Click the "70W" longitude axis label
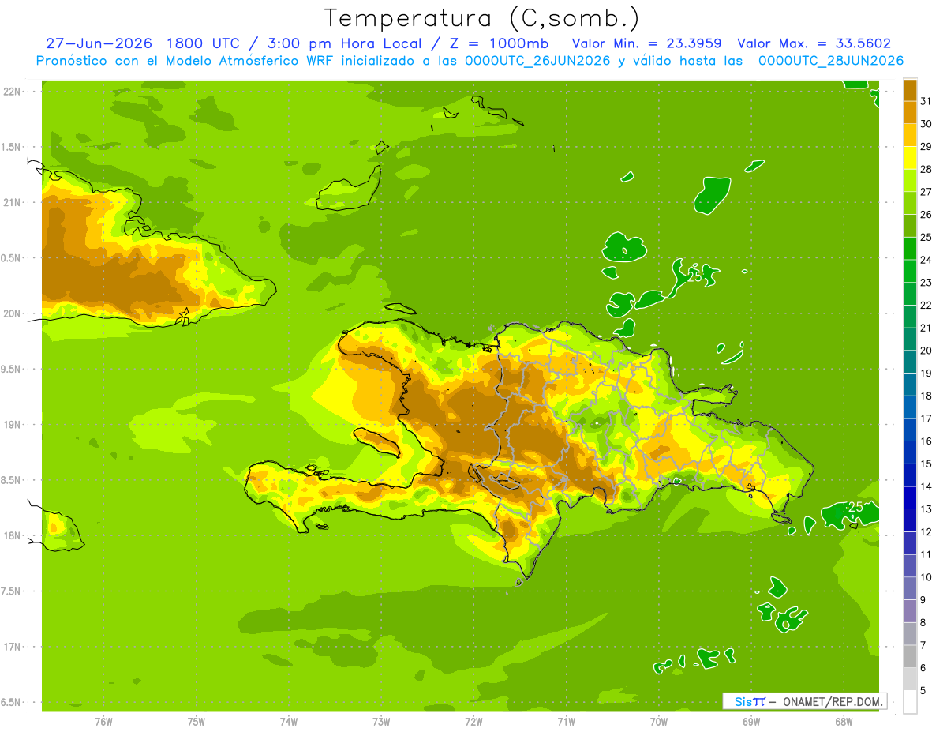Screen dimensions: 947x732 [659, 722]
